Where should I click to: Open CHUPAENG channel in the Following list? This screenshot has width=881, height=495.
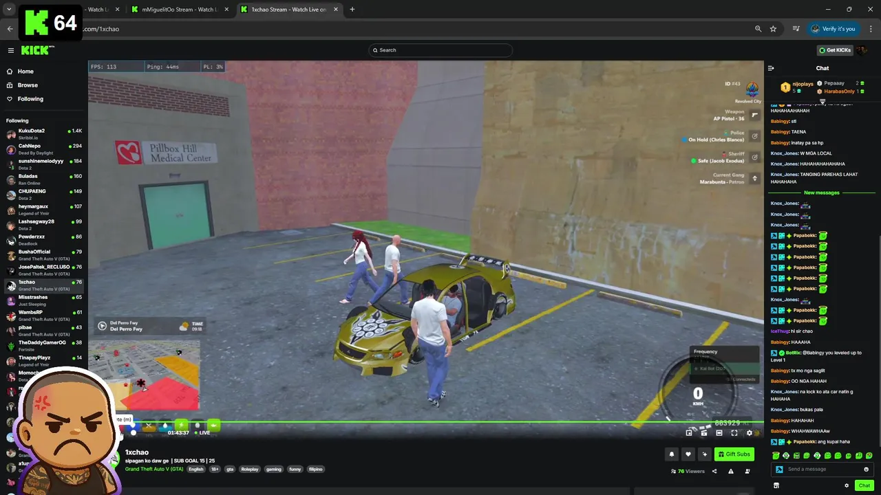(x=44, y=194)
